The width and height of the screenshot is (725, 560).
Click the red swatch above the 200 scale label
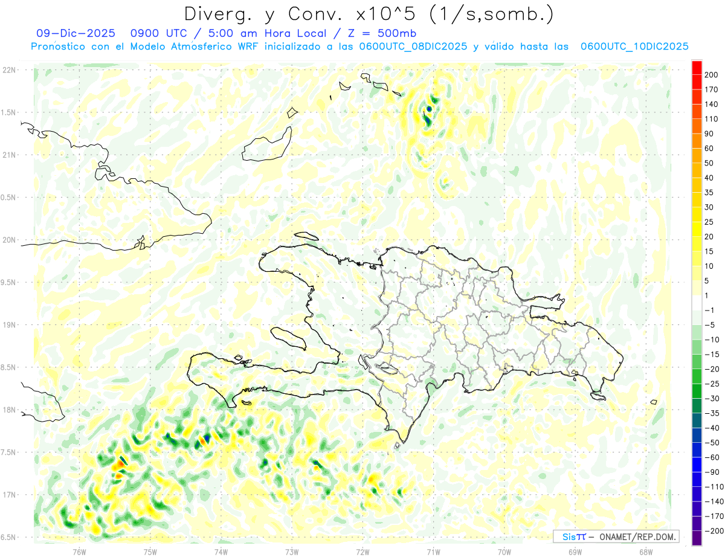[697, 68]
